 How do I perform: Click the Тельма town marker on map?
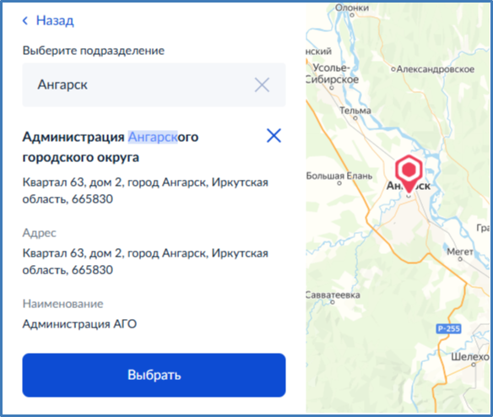355,118
